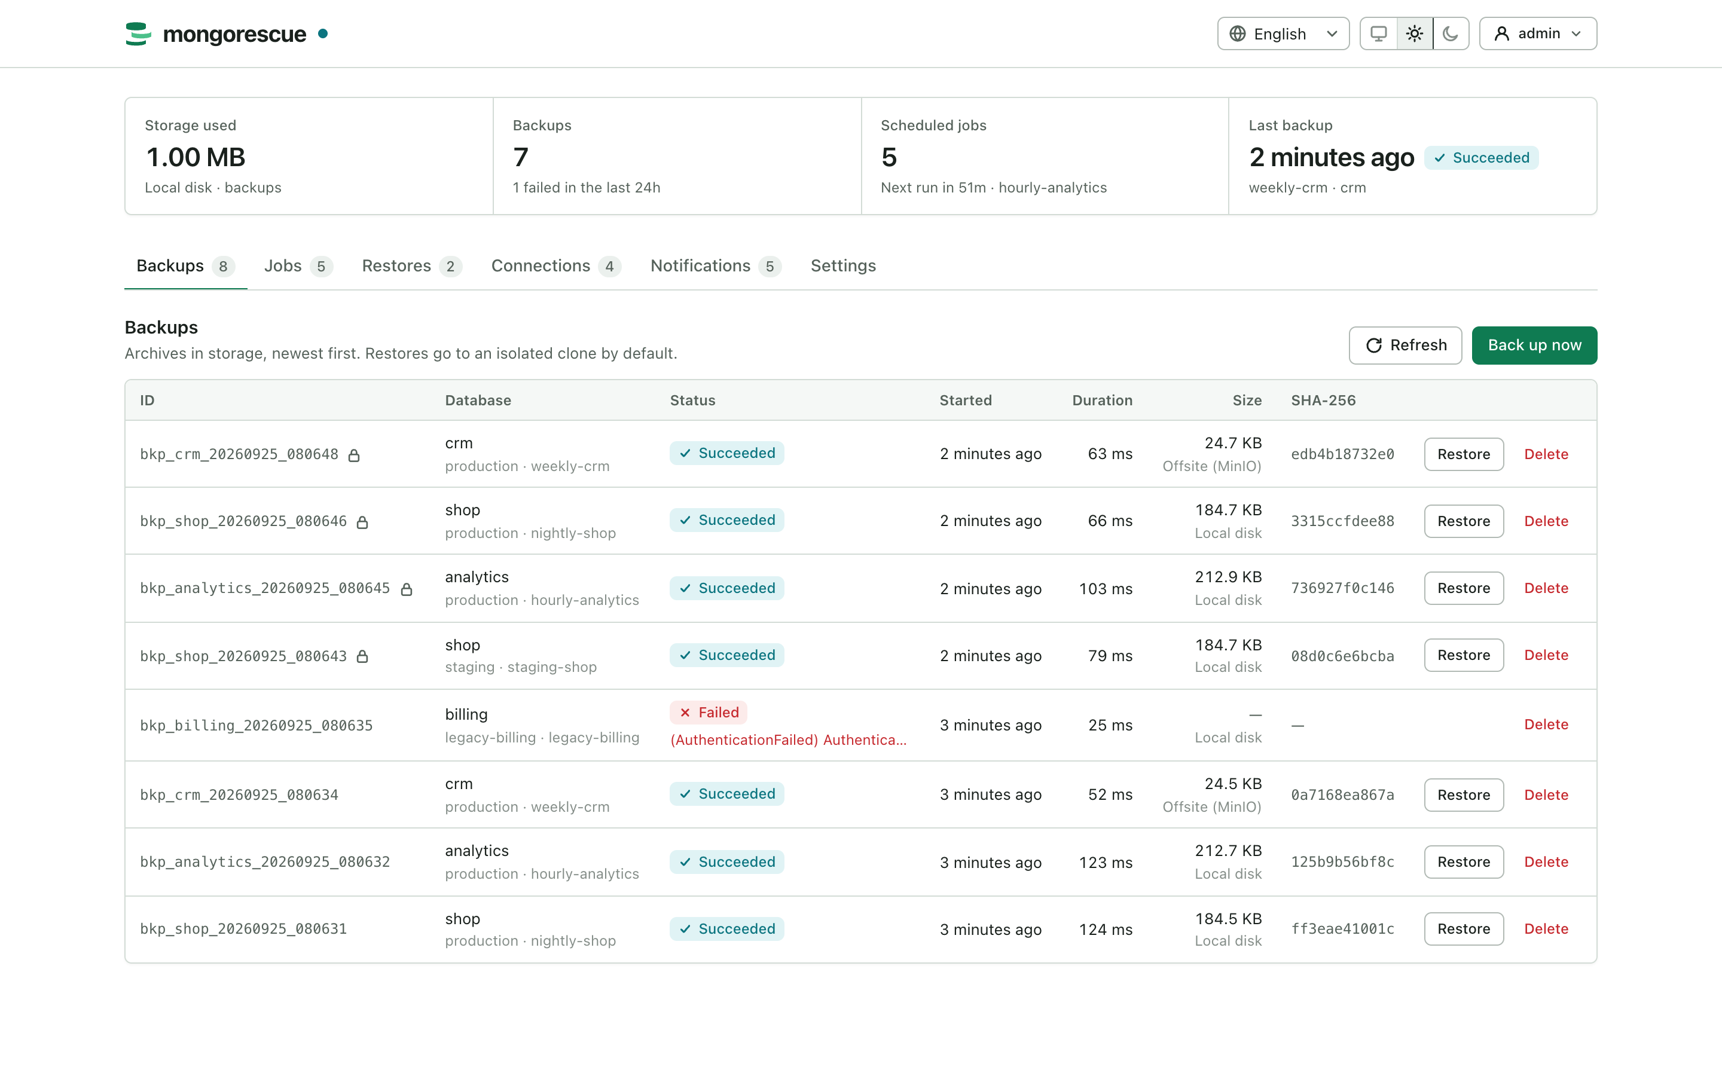
Task: Click the user icon beside admin
Action: [1501, 33]
